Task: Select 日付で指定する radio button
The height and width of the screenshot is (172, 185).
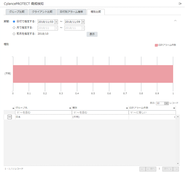Action: coord(14,21)
